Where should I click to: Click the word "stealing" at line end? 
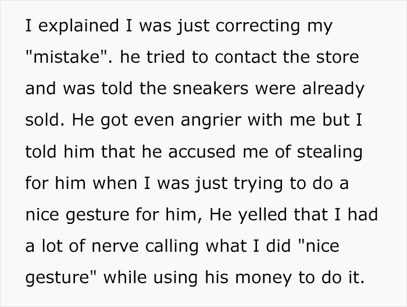tap(330, 152)
